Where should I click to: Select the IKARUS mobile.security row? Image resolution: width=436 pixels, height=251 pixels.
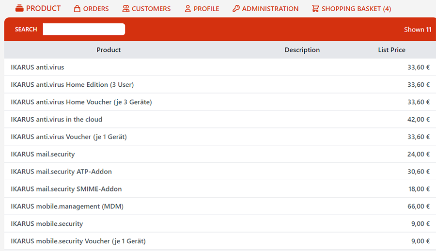coord(220,224)
